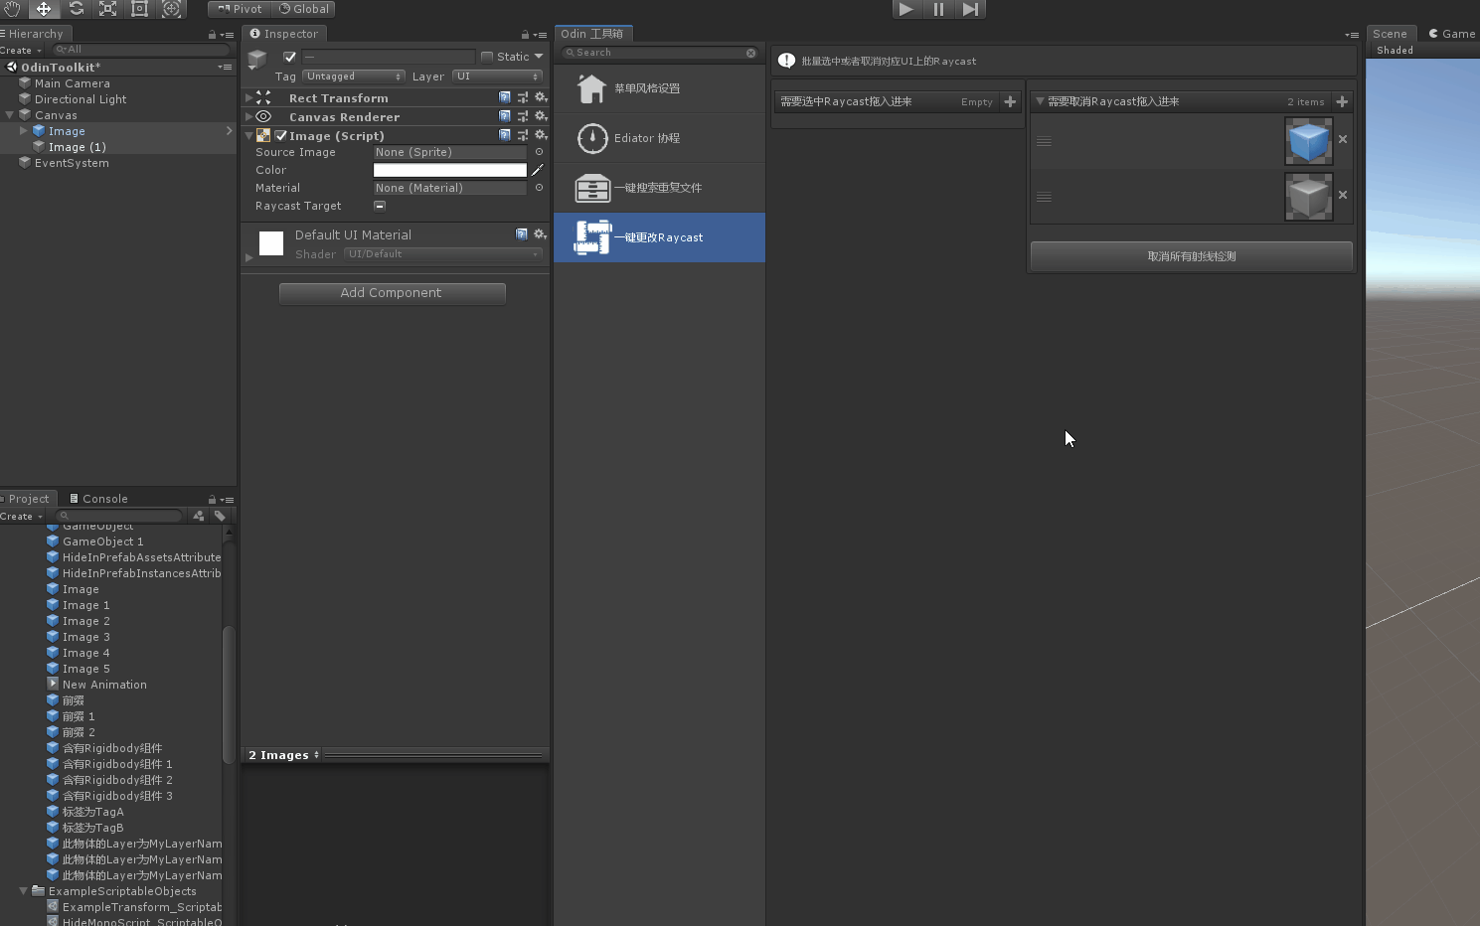
Task: Select the Hand tool
Action: pyautogui.click(x=12, y=9)
